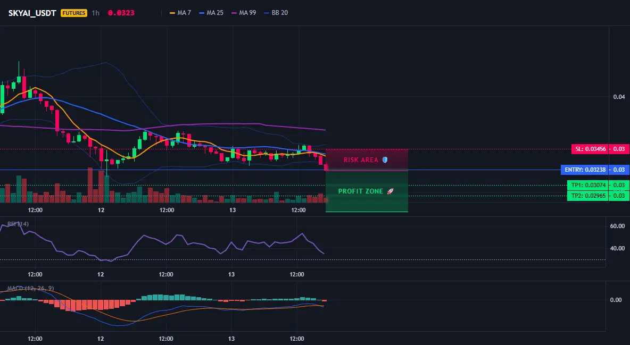Click the RISK AREA red box
The height and width of the screenshot is (345, 630).
pos(367,160)
